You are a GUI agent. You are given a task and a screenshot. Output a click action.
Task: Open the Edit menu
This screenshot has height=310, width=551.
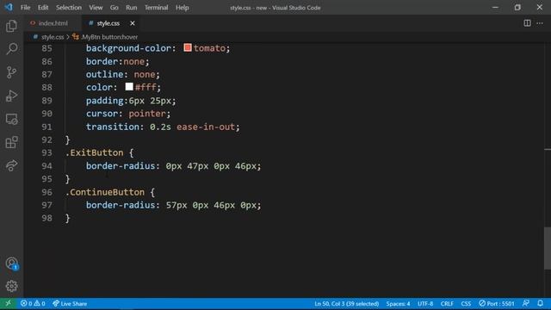tap(43, 8)
